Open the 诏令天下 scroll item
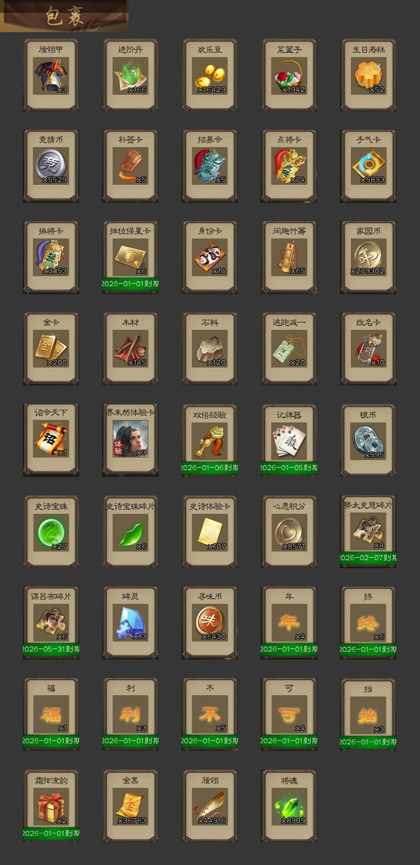The height and width of the screenshot is (865, 420). click(51, 440)
